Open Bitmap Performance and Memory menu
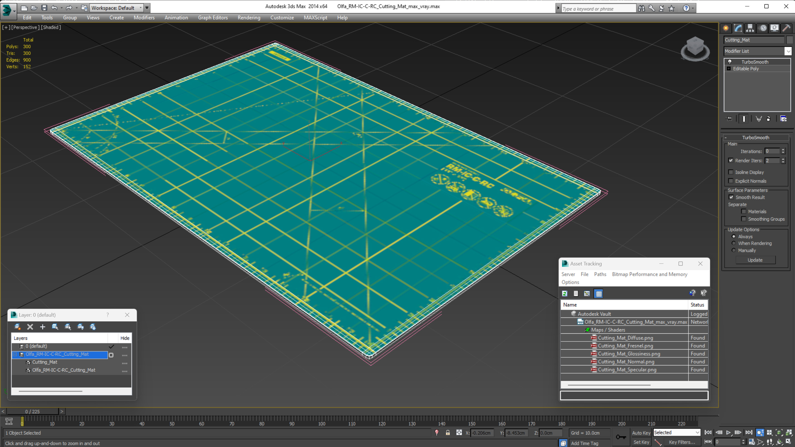This screenshot has height=447, width=795. 650,274
